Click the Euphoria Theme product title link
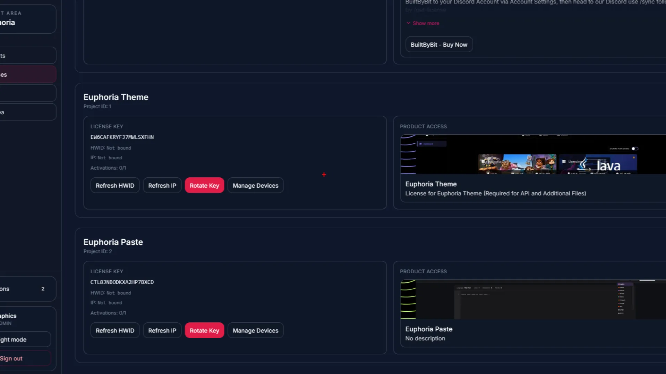 (x=431, y=184)
